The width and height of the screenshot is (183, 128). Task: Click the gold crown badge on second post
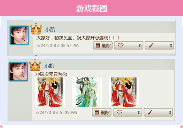[x=35, y=65]
